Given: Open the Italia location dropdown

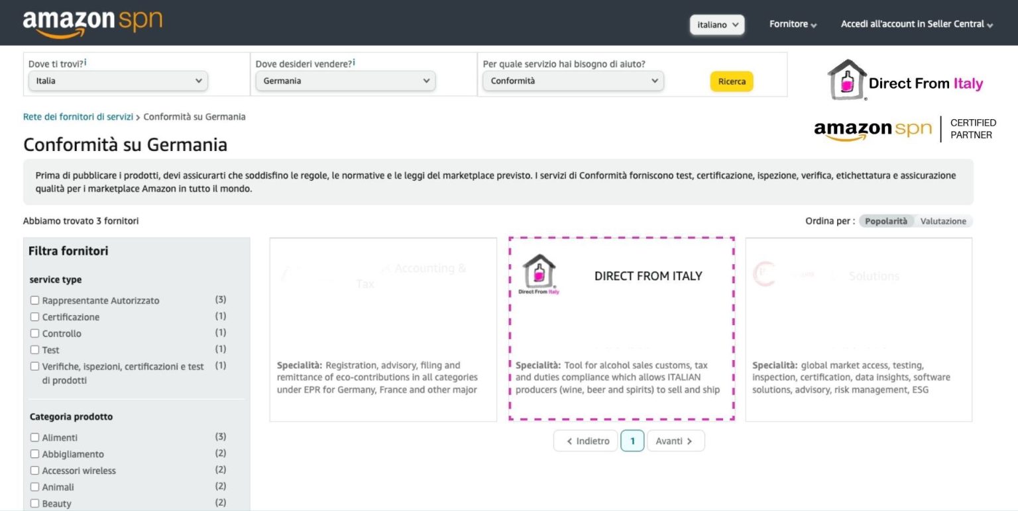Looking at the screenshot, I should 118,81.
